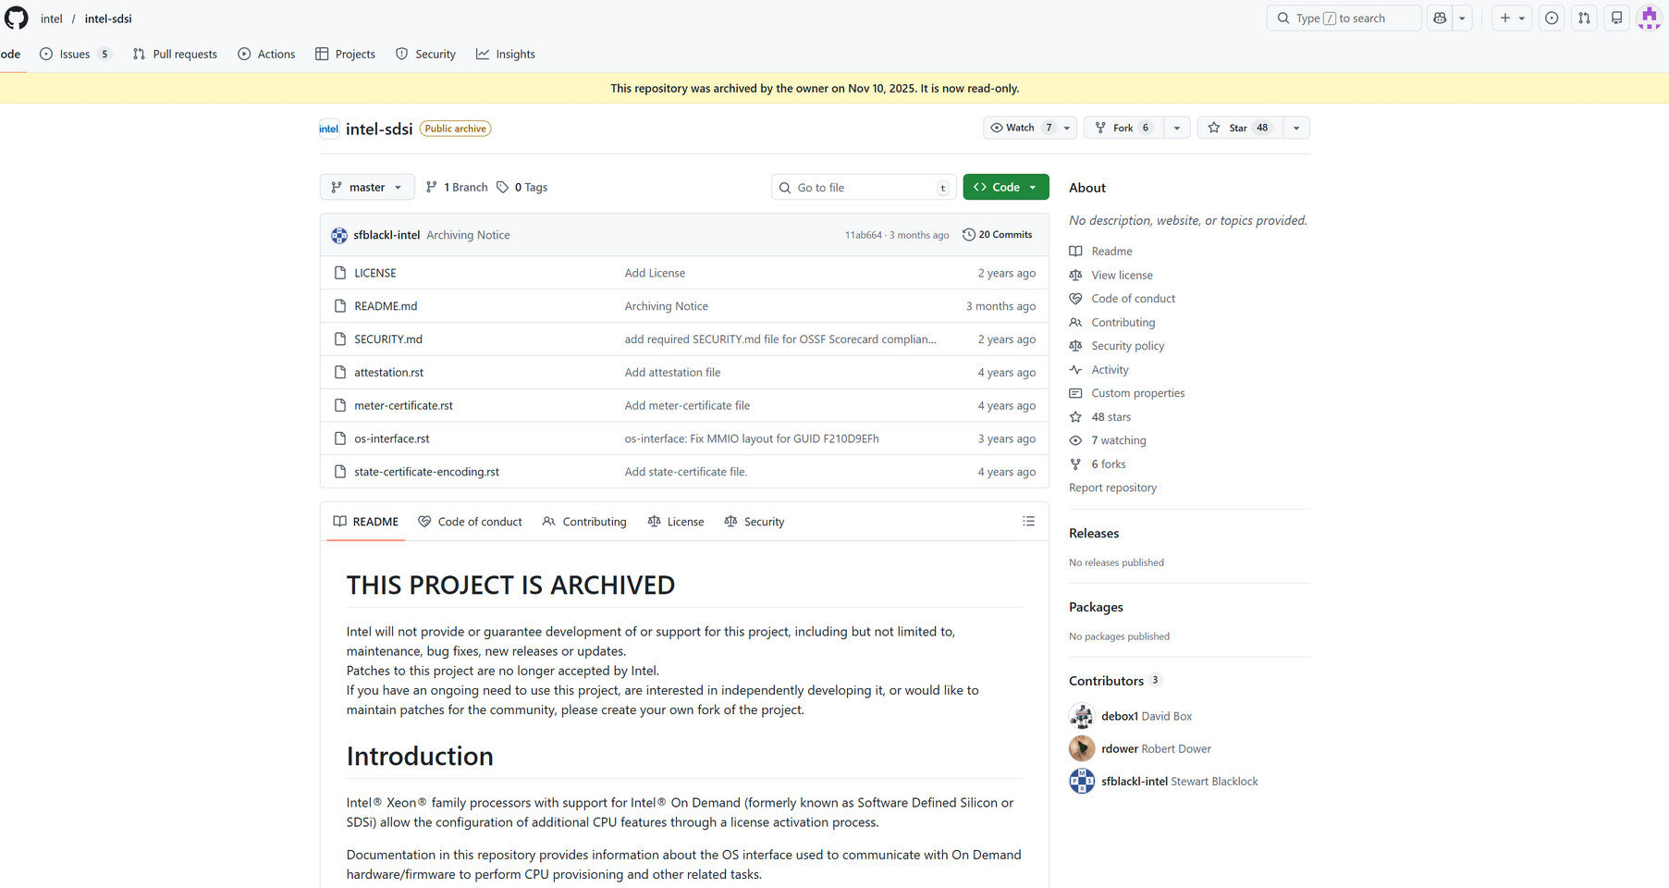Open the os-interface.rst file
The width and height of the screenshot is (1669, 888).
391,438
